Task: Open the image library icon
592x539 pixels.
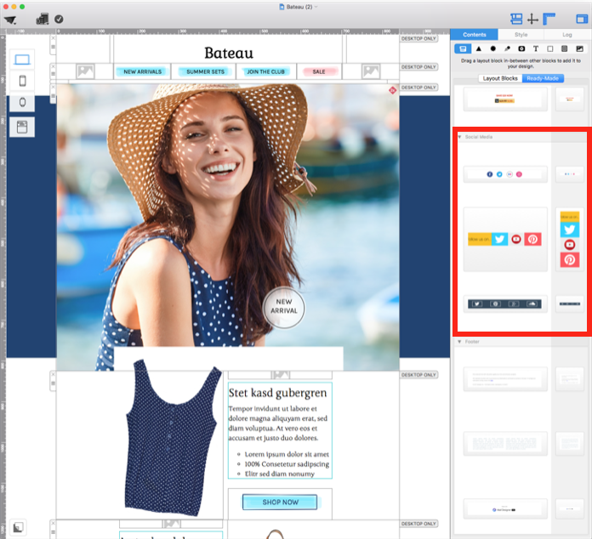Action: click(x=579, y=48)
